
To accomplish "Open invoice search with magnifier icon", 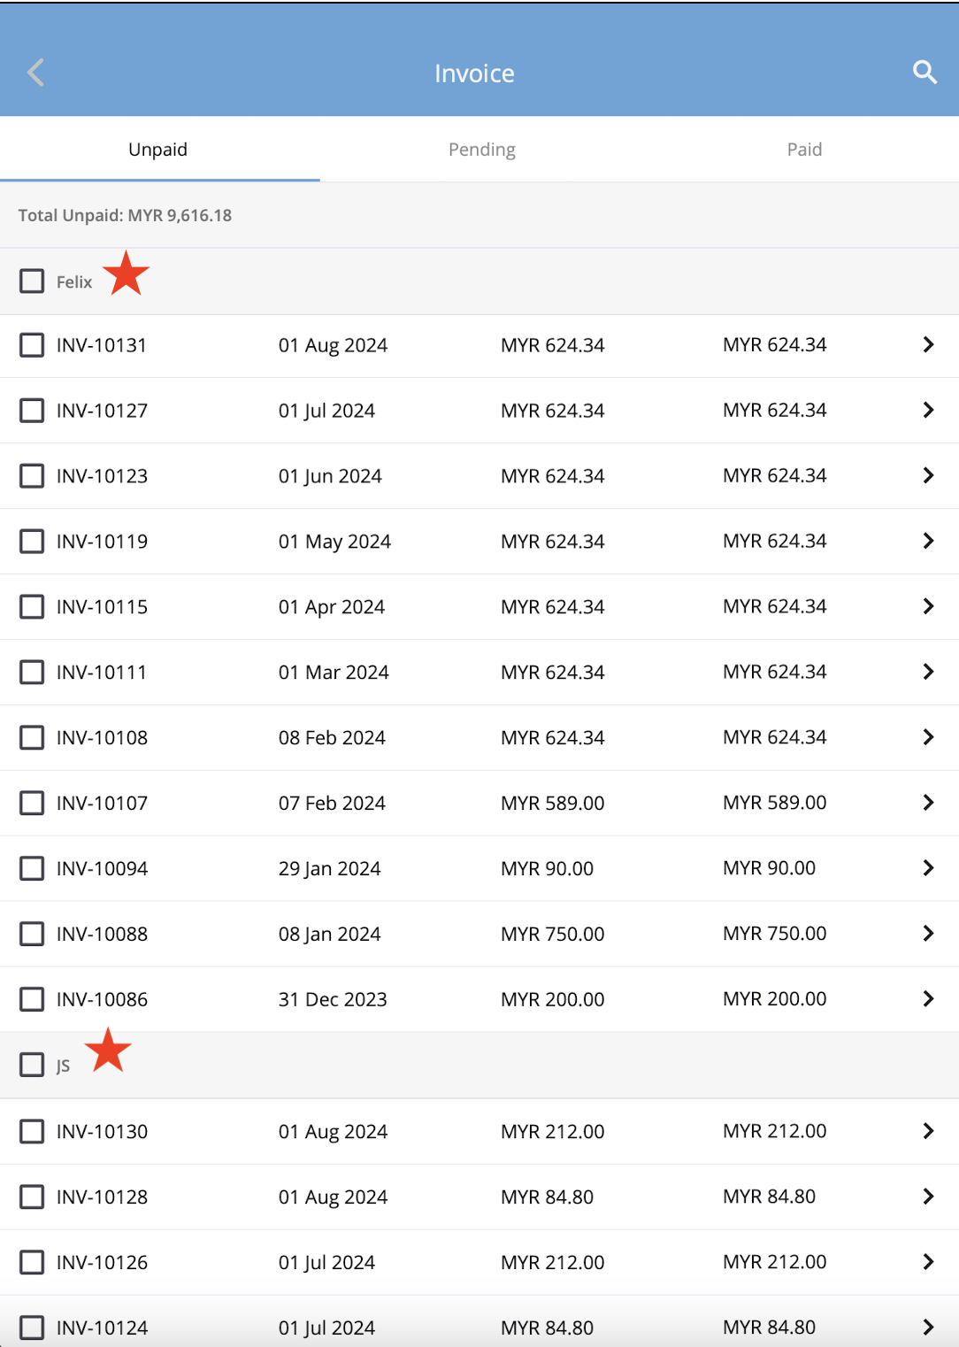I will pos(924,73).
